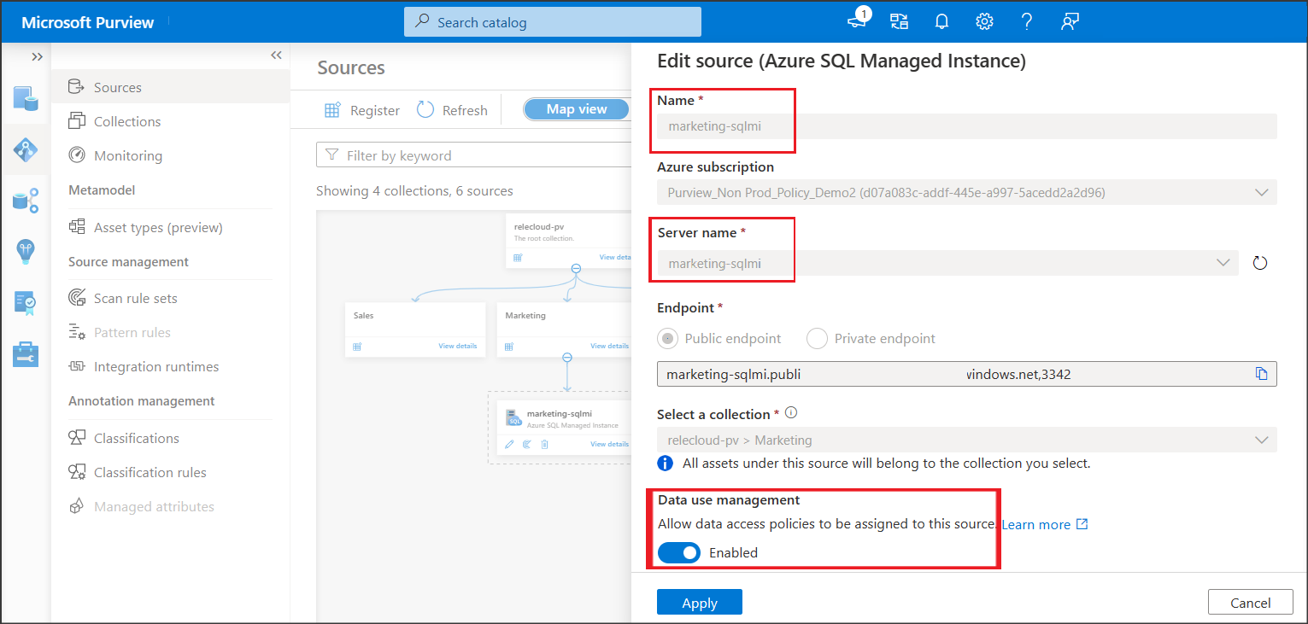1308x624 pixels.
Task: Disable the Data use management toggle
Action: (x=678, y=552)
